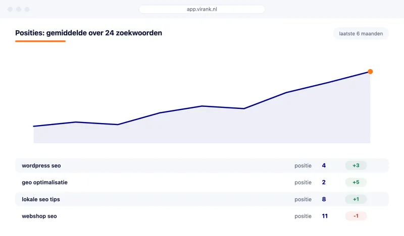Click the first gray window control dot
Screen dimensions: 404x236
coord(10,9)
